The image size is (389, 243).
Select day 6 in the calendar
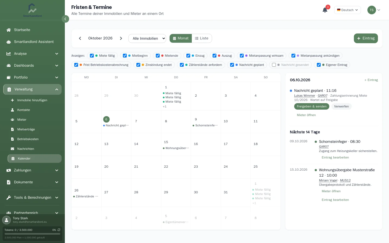106,119
